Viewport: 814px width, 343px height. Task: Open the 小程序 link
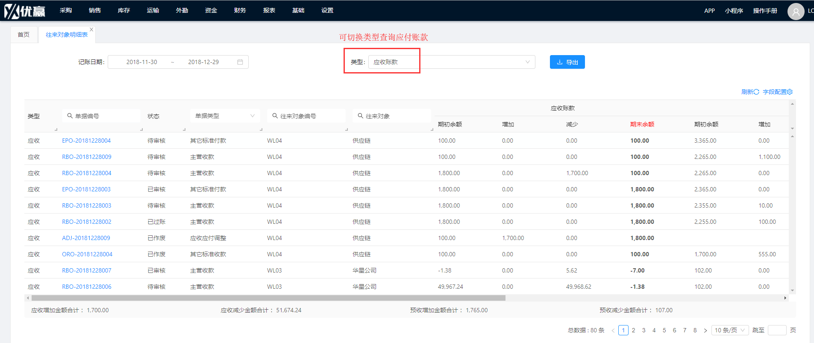[x=734, y=11]
